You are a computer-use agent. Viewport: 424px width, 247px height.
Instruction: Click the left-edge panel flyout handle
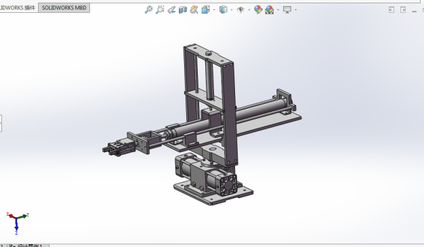(x=1, y=123)
